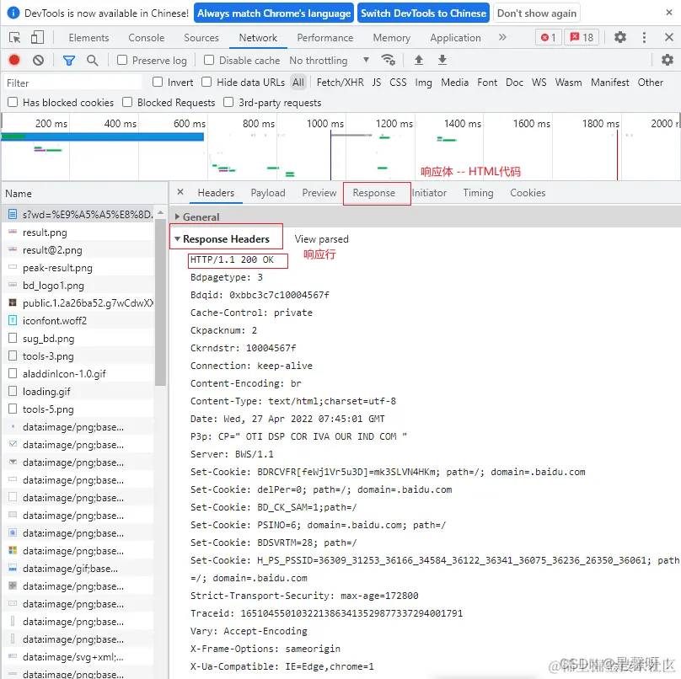Open the issues badge showing 18

(x=582, y=38)
